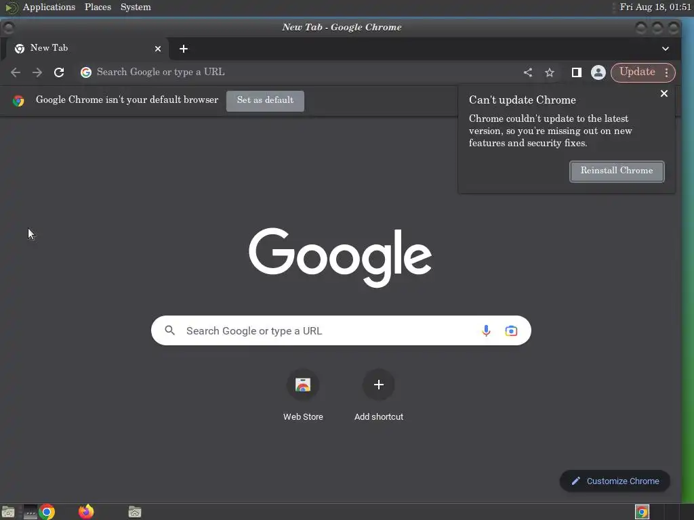Click the show desktop icon at bottom left

8,512
